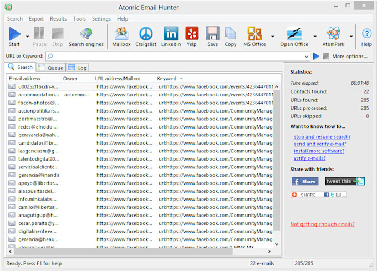Viewport: 377px width, 271px height.
Task: Select the Search results tab
Action: tap(20, 67)
